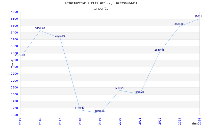Select the 3584.03 data label
The width and height of the screenshot is (202, 126).
[180, 24]
